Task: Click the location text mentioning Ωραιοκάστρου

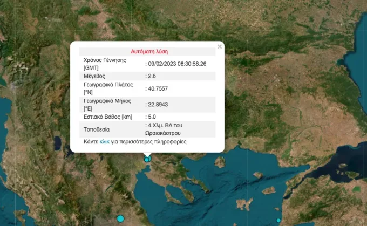Action: coord(164,129)
